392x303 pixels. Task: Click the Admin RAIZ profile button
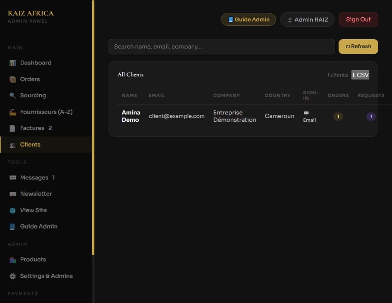pos(307,19)
